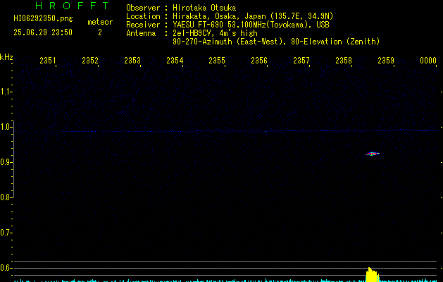Click time marker 2353
This screenshot has width=443, height=282.
tap(132, 61)
